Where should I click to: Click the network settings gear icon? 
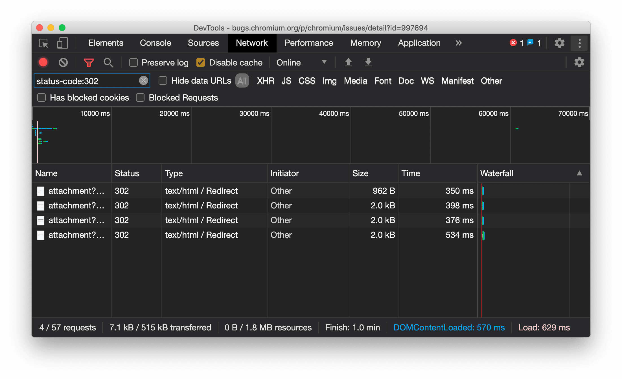pos(579,62)
